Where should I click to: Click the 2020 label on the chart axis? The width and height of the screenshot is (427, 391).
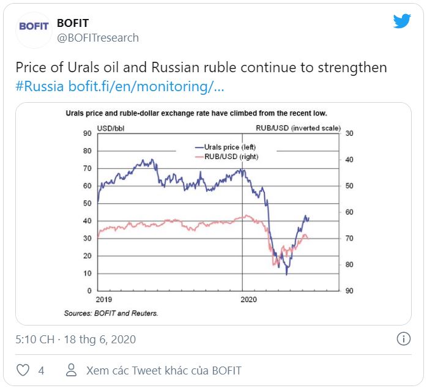coord(248,300)
